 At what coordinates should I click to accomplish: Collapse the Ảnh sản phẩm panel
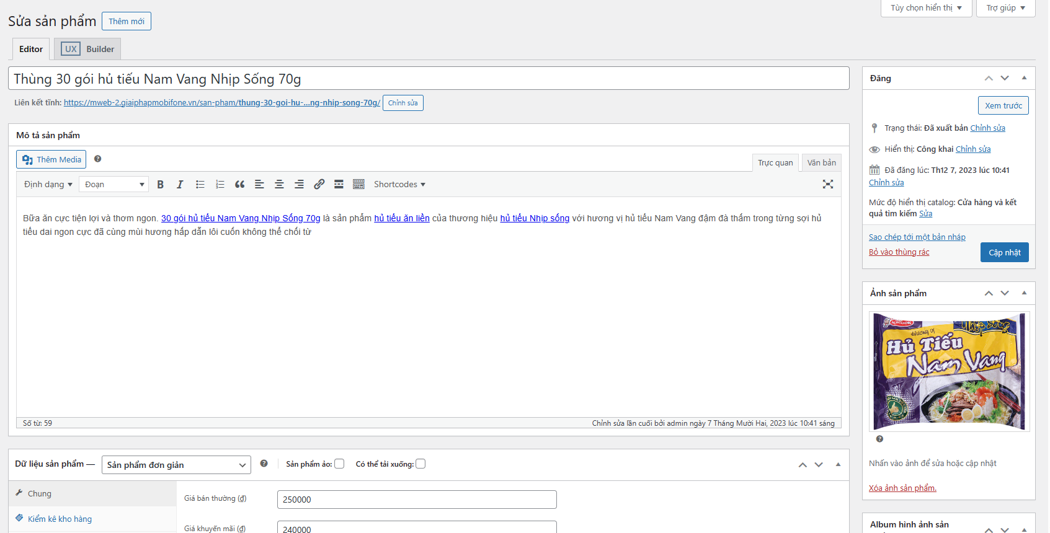tap(1024, 293)
